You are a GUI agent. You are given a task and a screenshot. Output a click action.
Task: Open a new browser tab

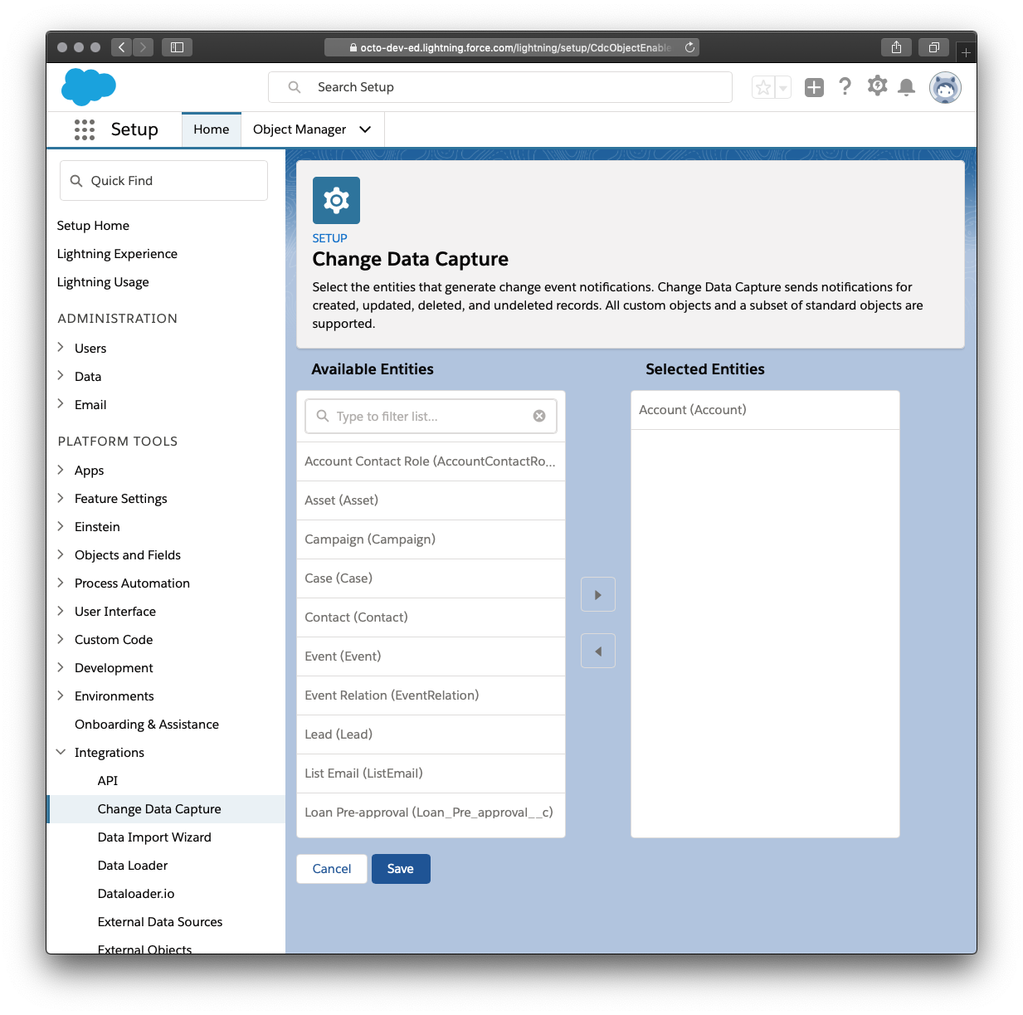pos(966,52)
